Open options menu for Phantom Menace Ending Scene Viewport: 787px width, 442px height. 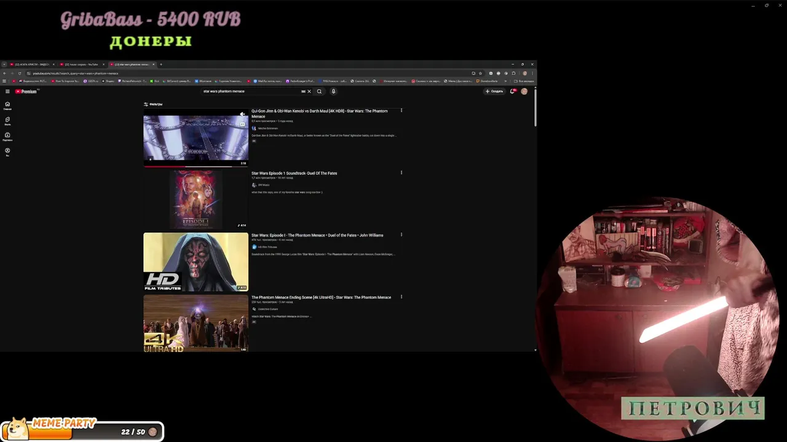tap(401, 297)
